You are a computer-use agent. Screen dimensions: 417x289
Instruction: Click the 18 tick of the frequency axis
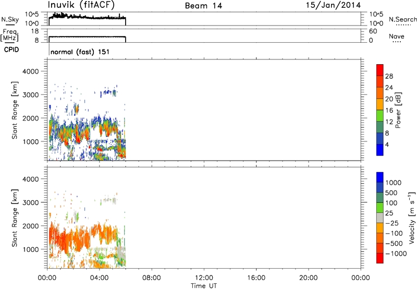[35, 31]
